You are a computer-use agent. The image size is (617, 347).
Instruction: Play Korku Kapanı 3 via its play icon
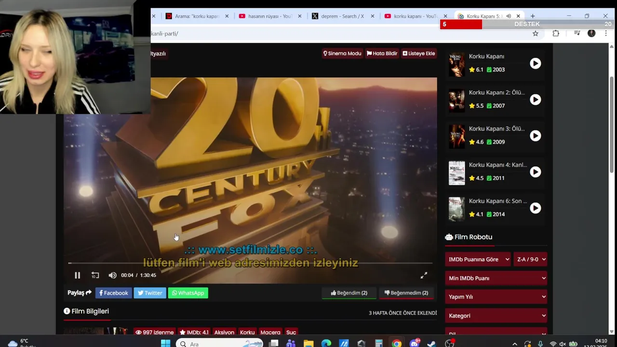pyautogui.click(x=536, y=135)
